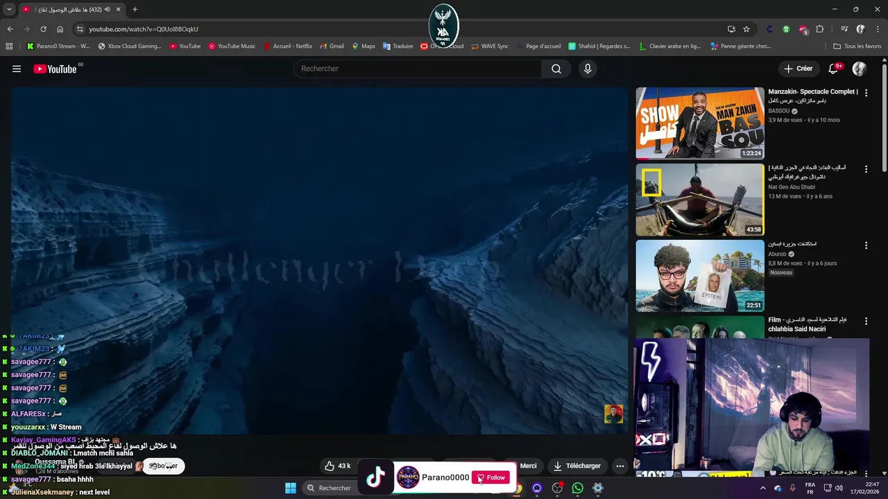The image size is (888, 499).
Task: Open options for the Manzakin video
Action: [866, 93]
